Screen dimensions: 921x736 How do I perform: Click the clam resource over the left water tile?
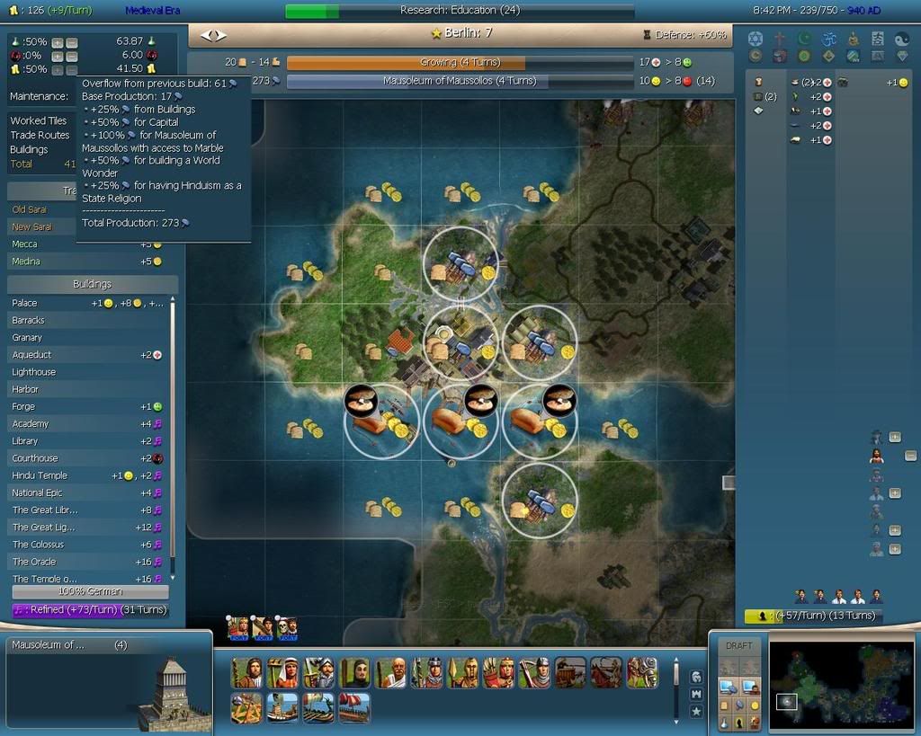(x=360, y=402)
